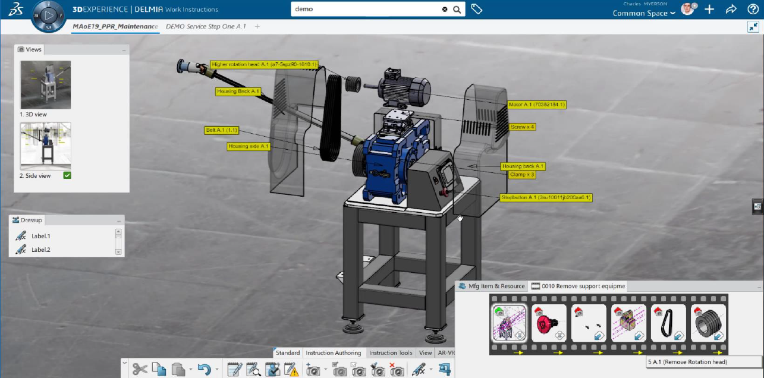Click the camera with red X icon
Viewport: 764px width, 378px height.
click(x=396, y=370)
